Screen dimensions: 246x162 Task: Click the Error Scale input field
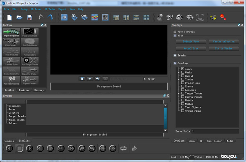coord(215,131)
